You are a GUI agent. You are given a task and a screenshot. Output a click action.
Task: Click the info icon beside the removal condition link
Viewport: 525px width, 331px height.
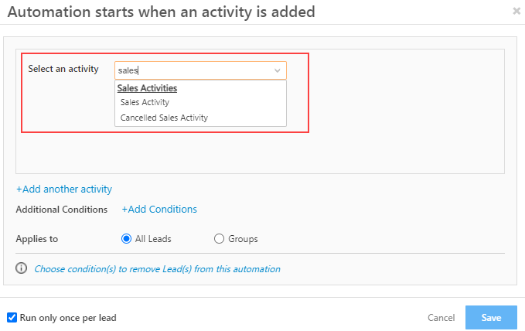[22, 268]
